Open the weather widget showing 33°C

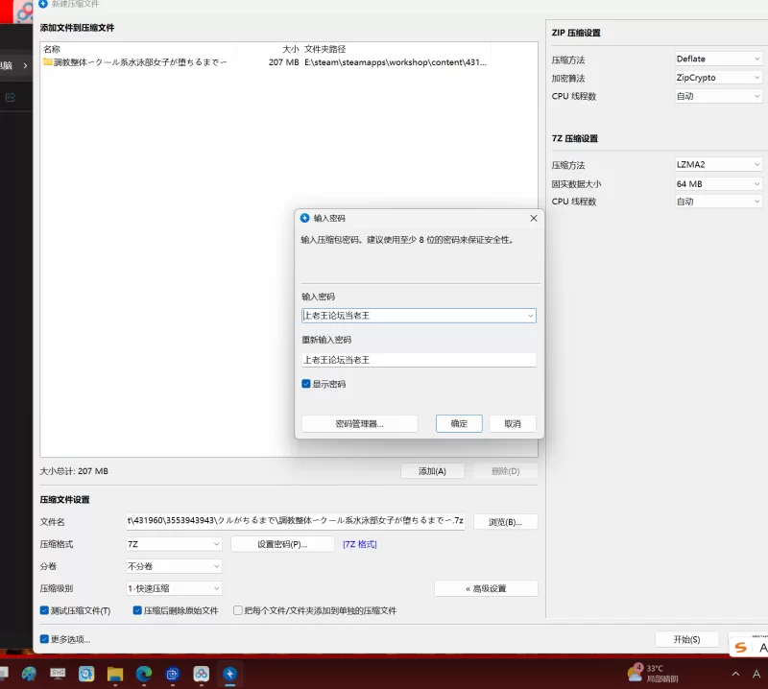(653, 674)
